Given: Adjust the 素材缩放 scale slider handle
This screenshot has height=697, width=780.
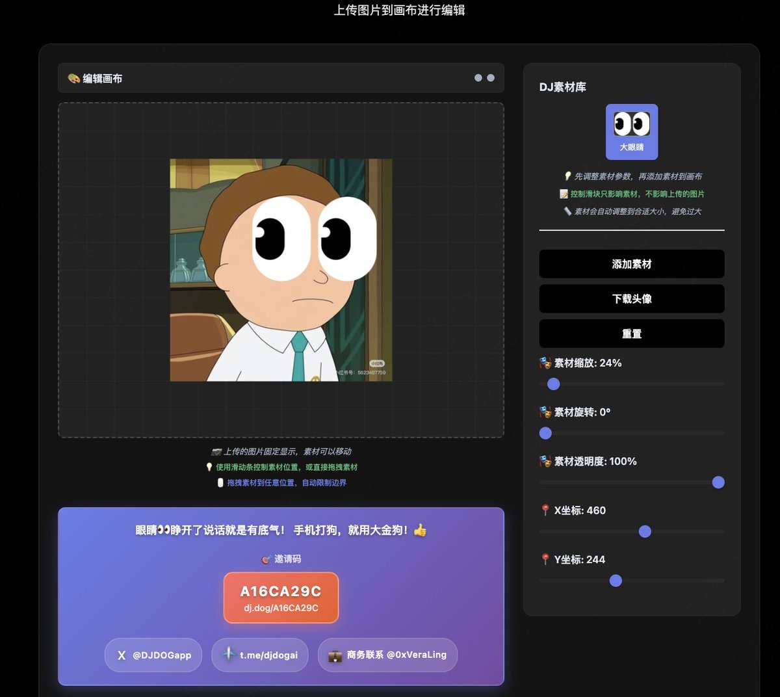Looking at the screenshot, I should point(554,384).
